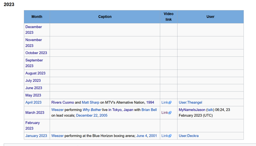Open the Why Bother song link
The image size is (256, 146).
tap(92, 110)
